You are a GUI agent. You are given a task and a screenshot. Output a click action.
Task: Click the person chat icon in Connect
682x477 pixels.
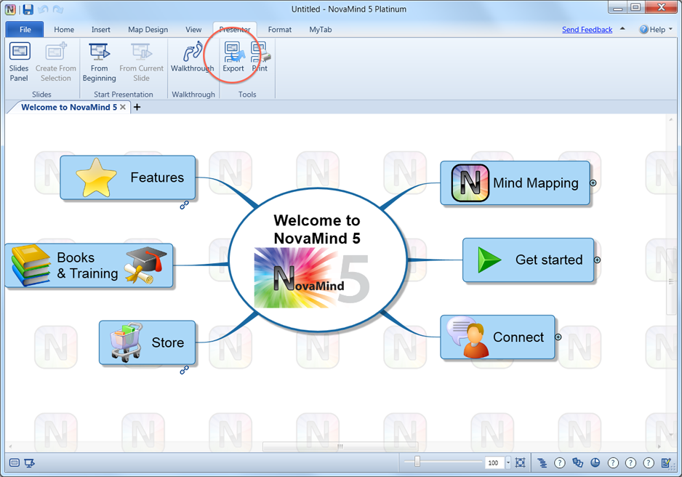(468, 337)
